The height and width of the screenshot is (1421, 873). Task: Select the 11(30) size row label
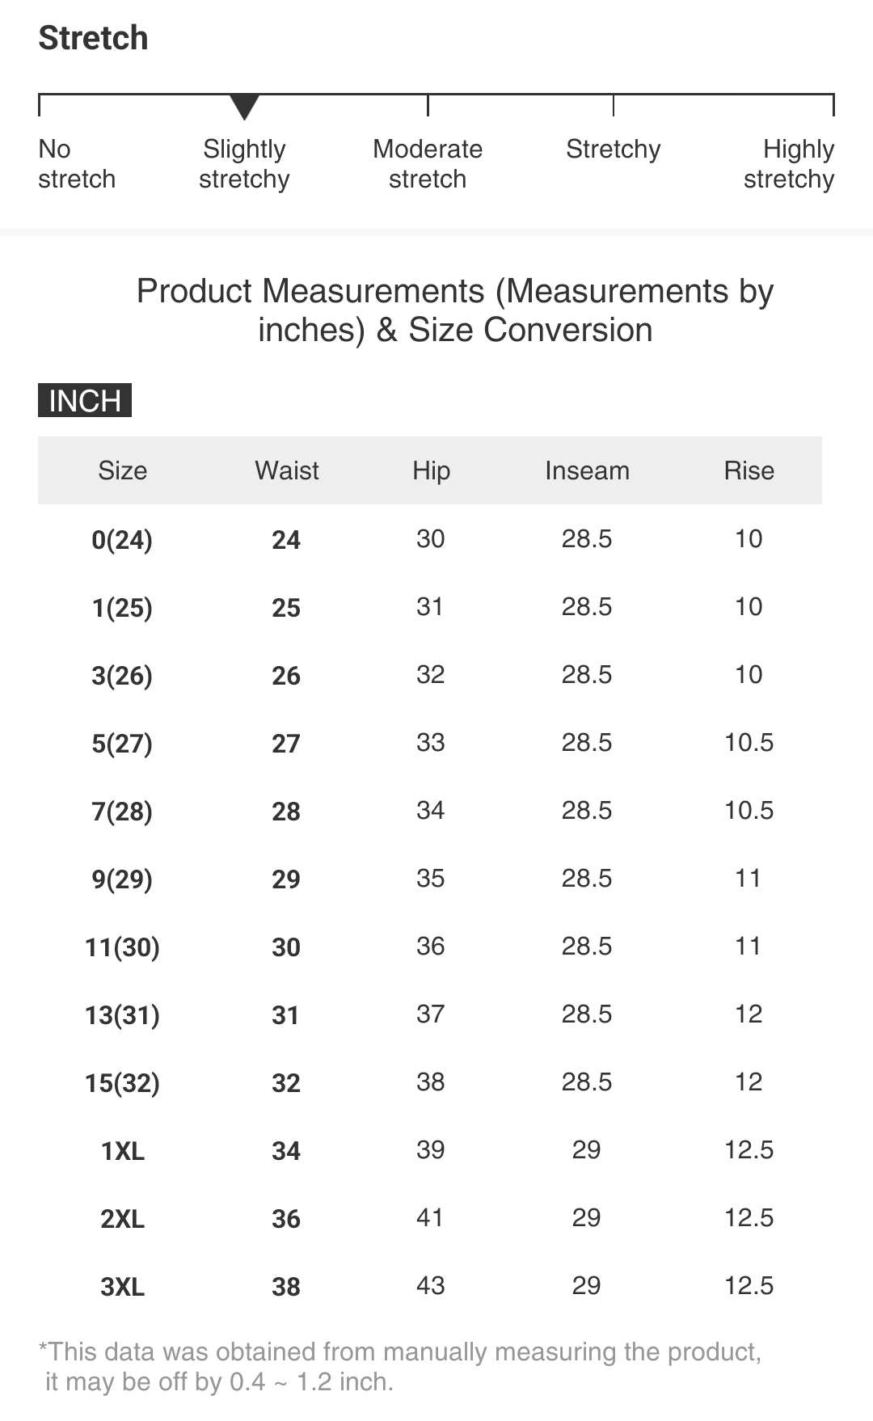pos(122,947)
